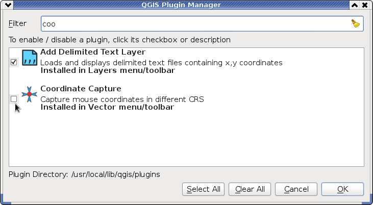Uncheck the Add Delimited Text Layer checkbox
The width and height of the screenshot is (373, 205).
click(14, 62)
